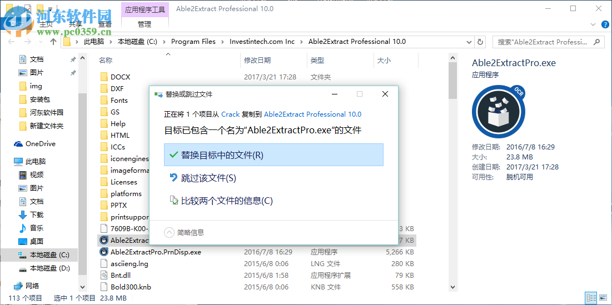Select Bold300.knb file
The height and width of the screenshot is (305, 612).
131,287
